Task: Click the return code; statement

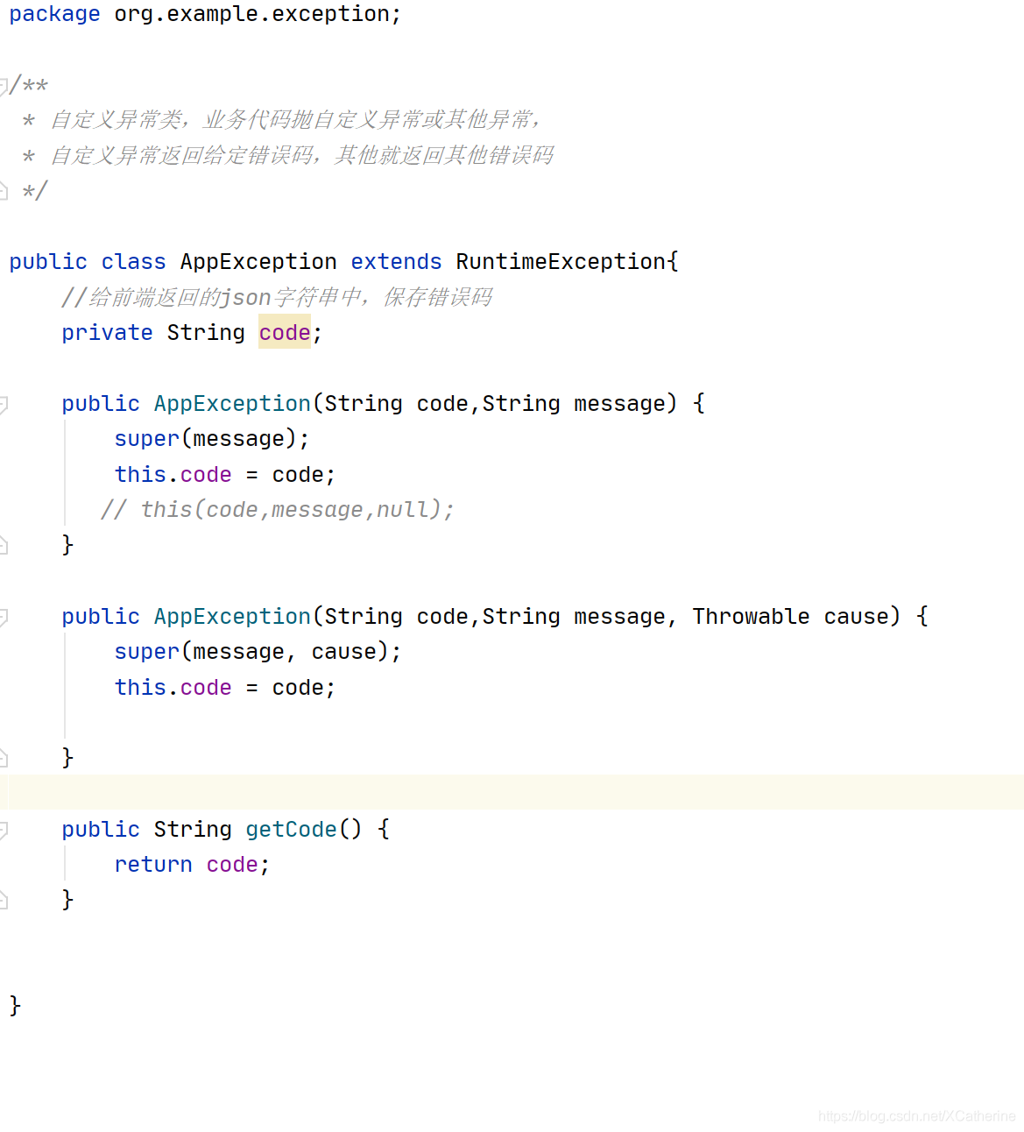Action: (192, 865)
